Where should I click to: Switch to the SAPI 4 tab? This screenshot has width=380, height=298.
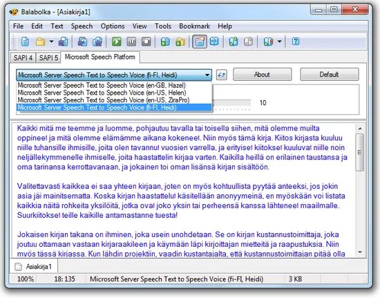23,58
